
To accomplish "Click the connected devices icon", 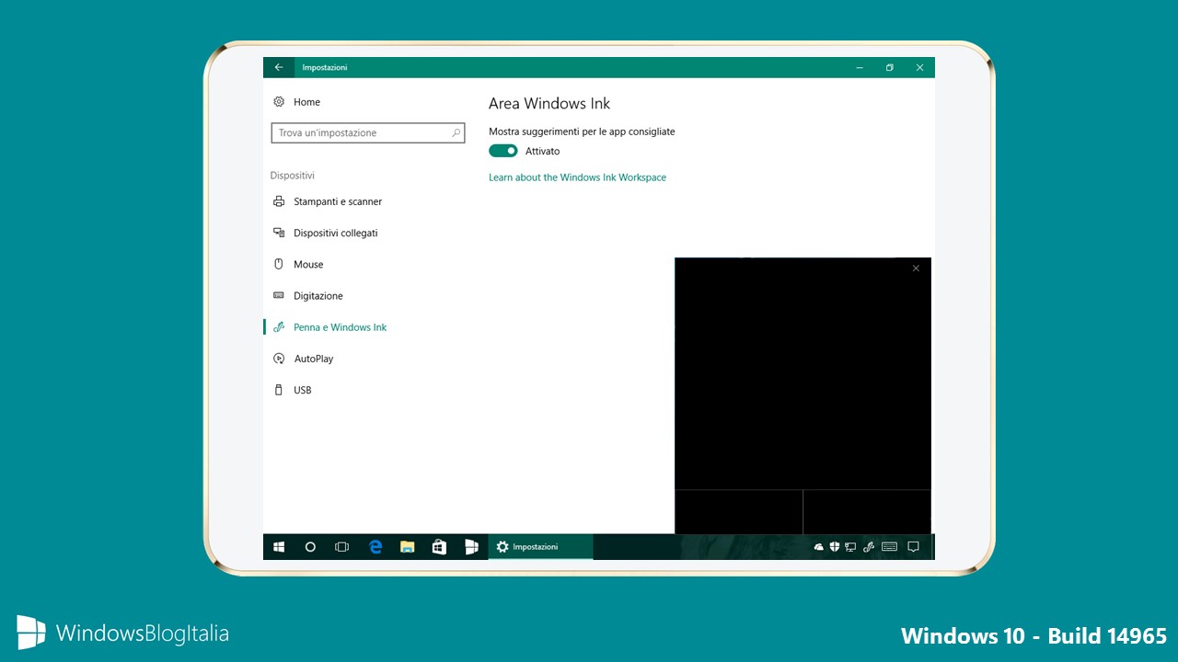I will click(x=279, y=233).
